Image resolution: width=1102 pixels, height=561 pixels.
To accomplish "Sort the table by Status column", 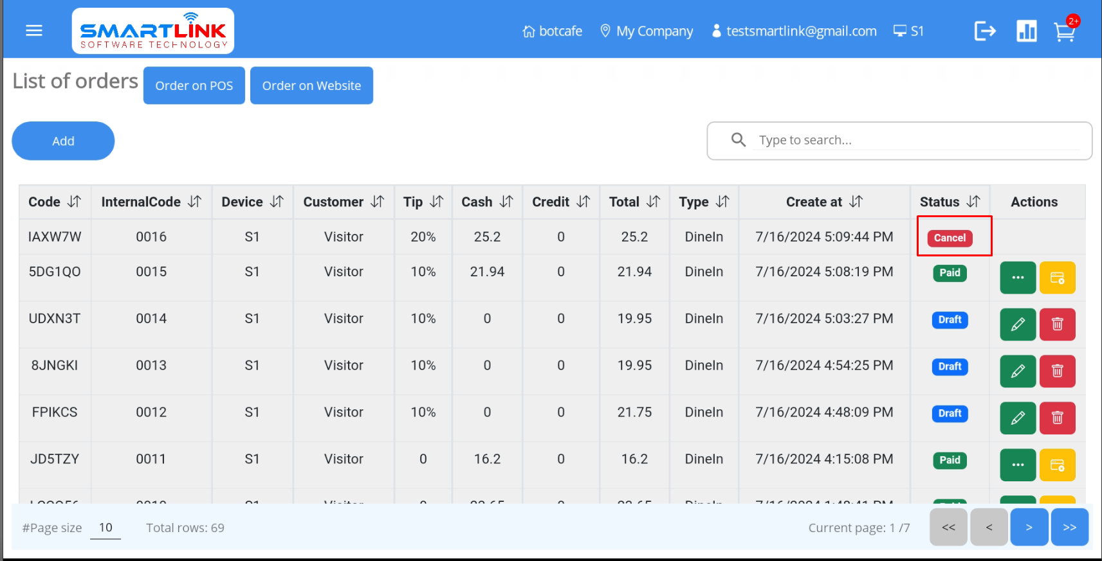I will [973, 202].
